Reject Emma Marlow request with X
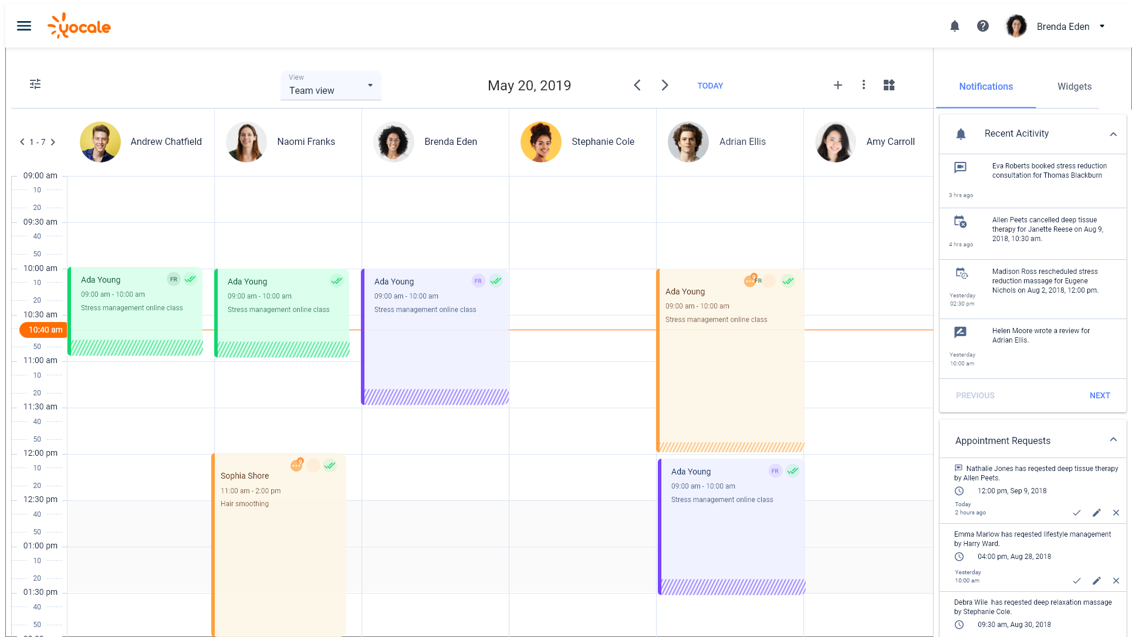The width and height of the screenshot is (1132, 637). pyautogui.click(x=1116, y=581)
